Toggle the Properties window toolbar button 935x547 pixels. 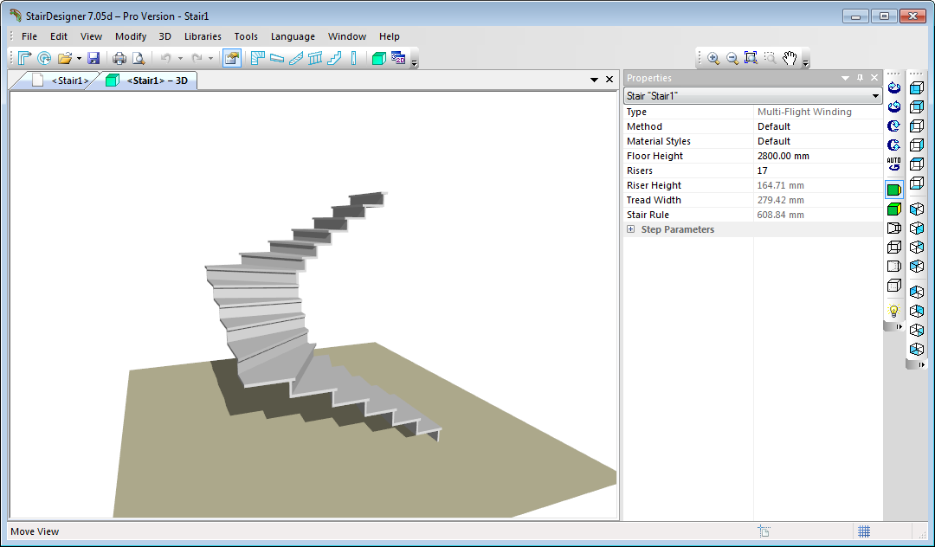(x=231, y=58)
